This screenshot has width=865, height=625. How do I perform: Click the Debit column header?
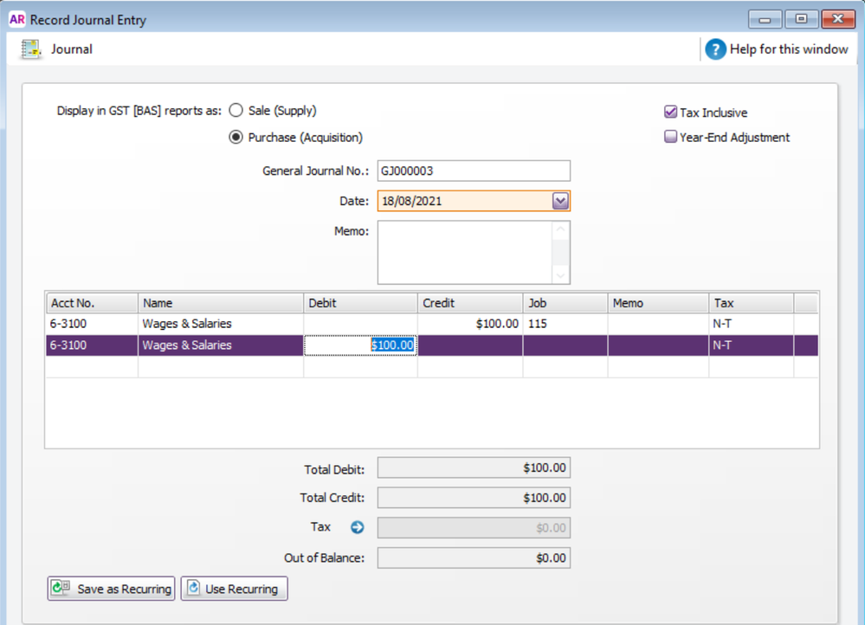pyautogui.click(x=359, y=303)
